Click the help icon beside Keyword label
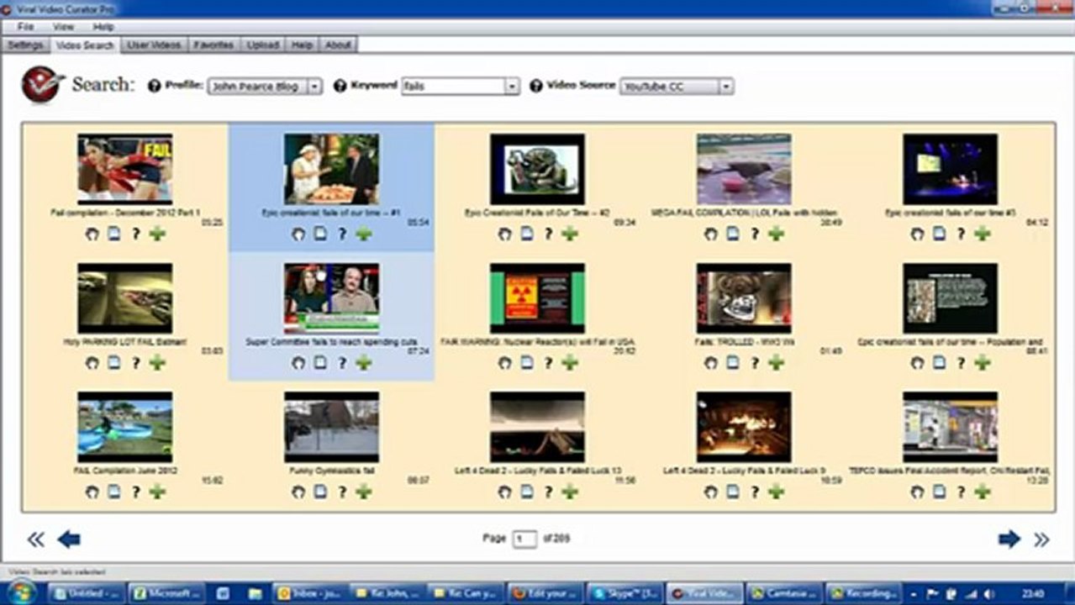 [x=340, y=86]
